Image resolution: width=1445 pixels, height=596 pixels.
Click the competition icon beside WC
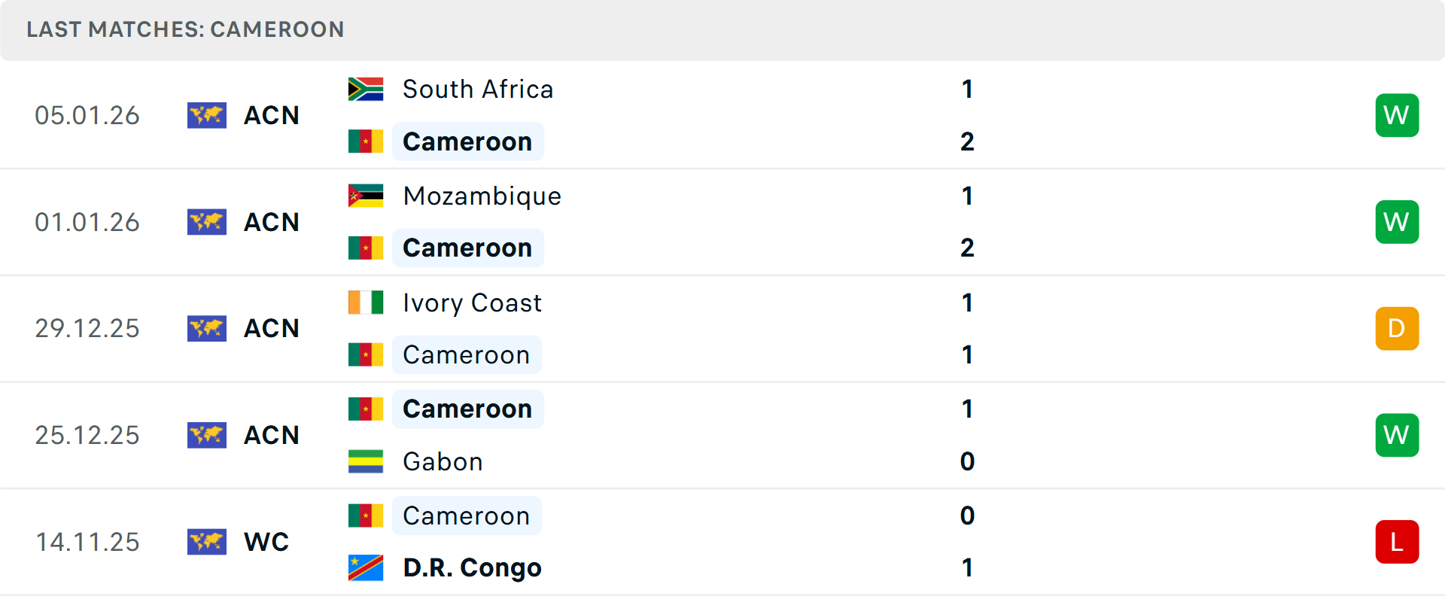tap(207, 542)
